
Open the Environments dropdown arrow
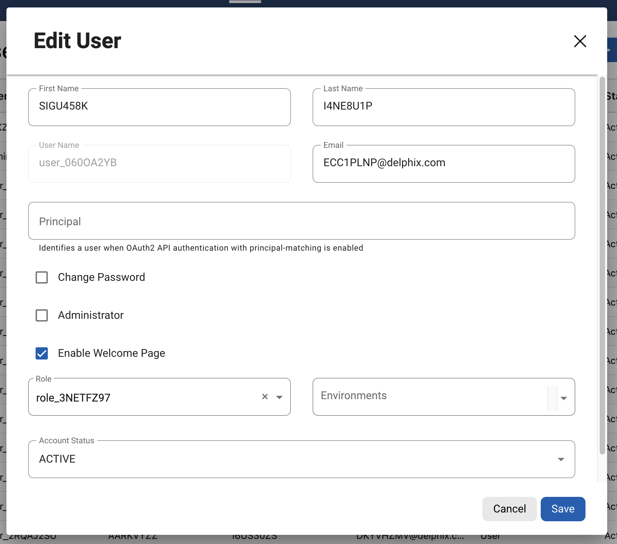tap(563, 398)
